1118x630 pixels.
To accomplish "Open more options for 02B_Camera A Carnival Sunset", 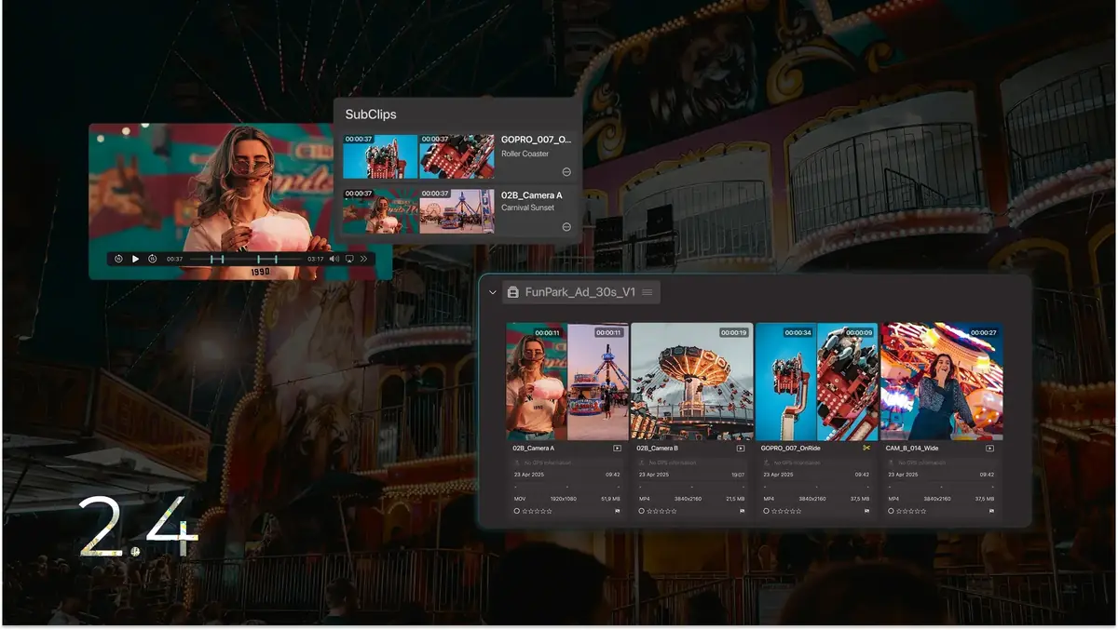I will (x=566, y=227).
